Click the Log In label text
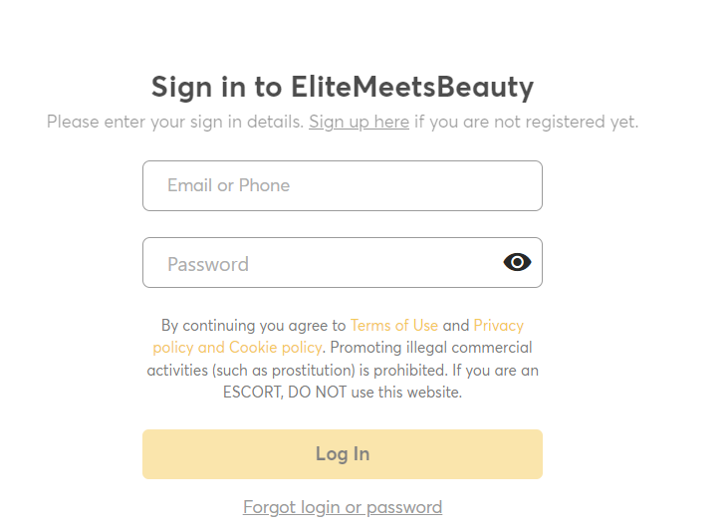Viewport: 725px width, 532px height. click(x=343, y=454)
